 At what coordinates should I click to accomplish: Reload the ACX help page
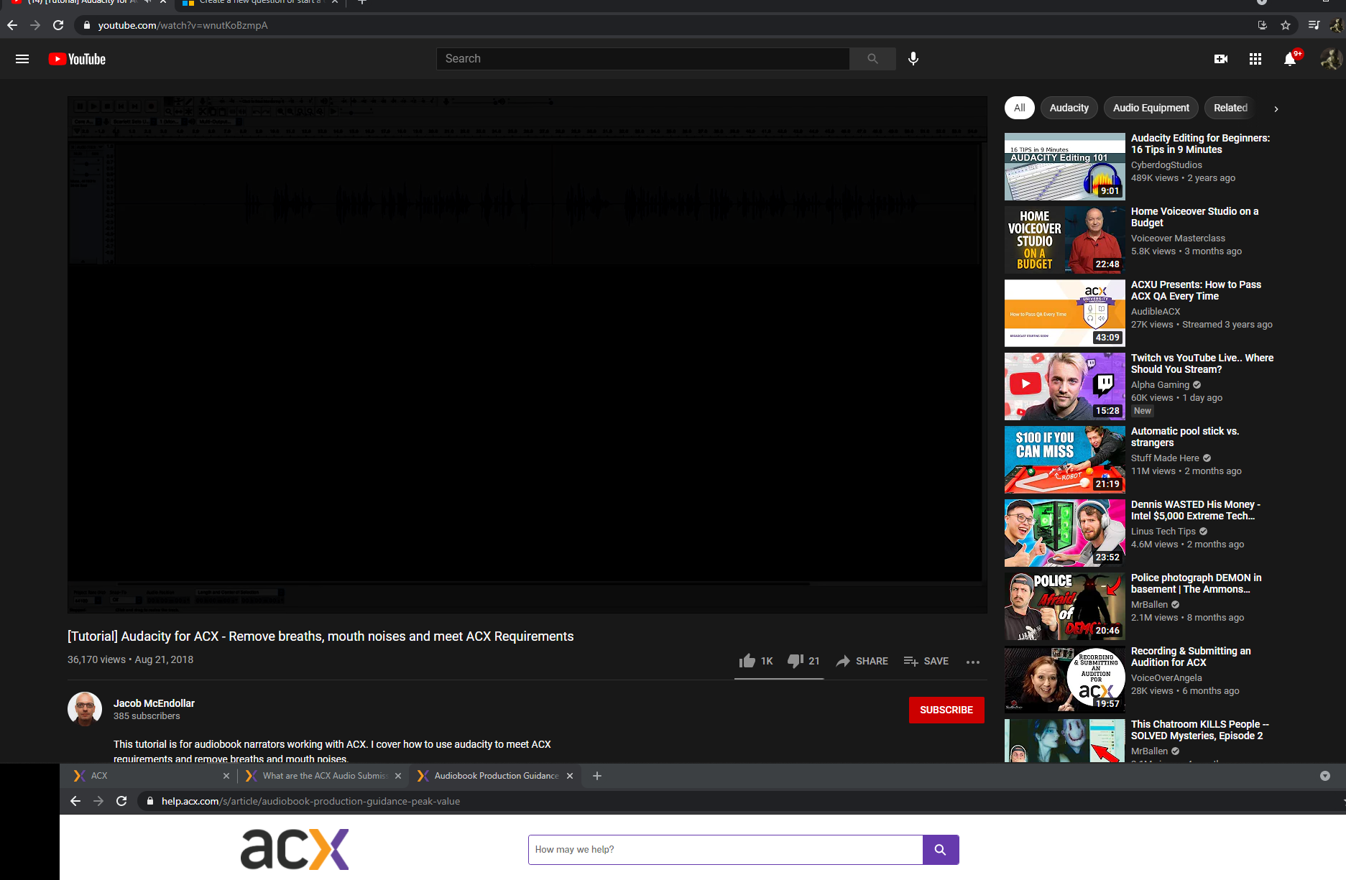tap(121, 801)
